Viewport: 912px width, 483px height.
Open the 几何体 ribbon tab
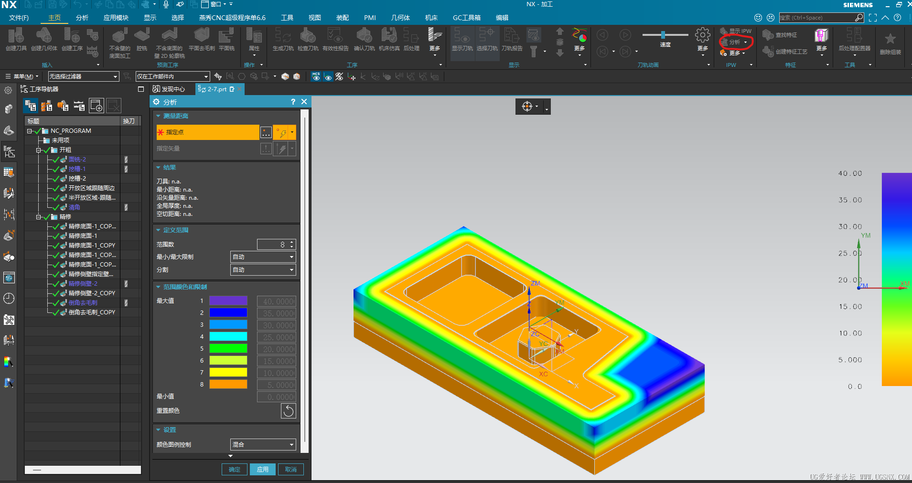point(400,18)
